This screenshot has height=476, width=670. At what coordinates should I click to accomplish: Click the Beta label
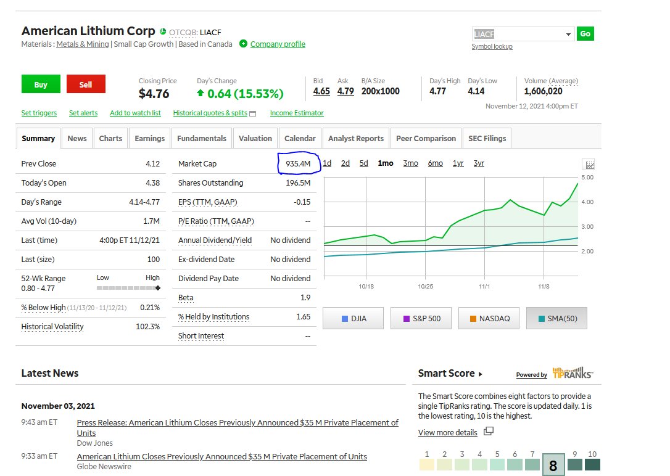[186, 298]
